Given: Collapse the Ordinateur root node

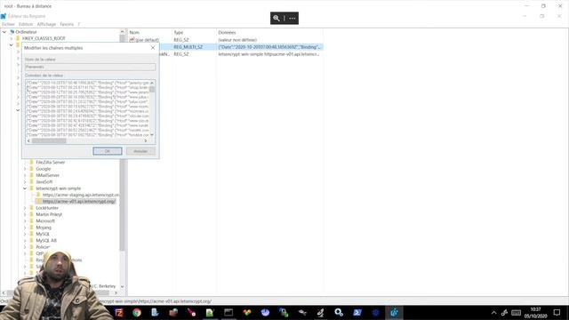Looking at the screenshot, I should point(4,32).
